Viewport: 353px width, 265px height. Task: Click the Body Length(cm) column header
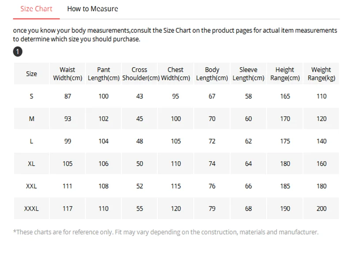point(212,74)
